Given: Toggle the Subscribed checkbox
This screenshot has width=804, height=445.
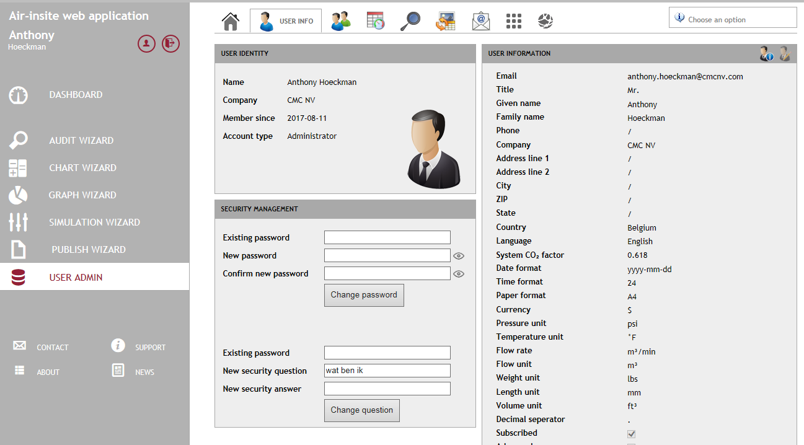Looking at the screenshot, I should [631, 434].
